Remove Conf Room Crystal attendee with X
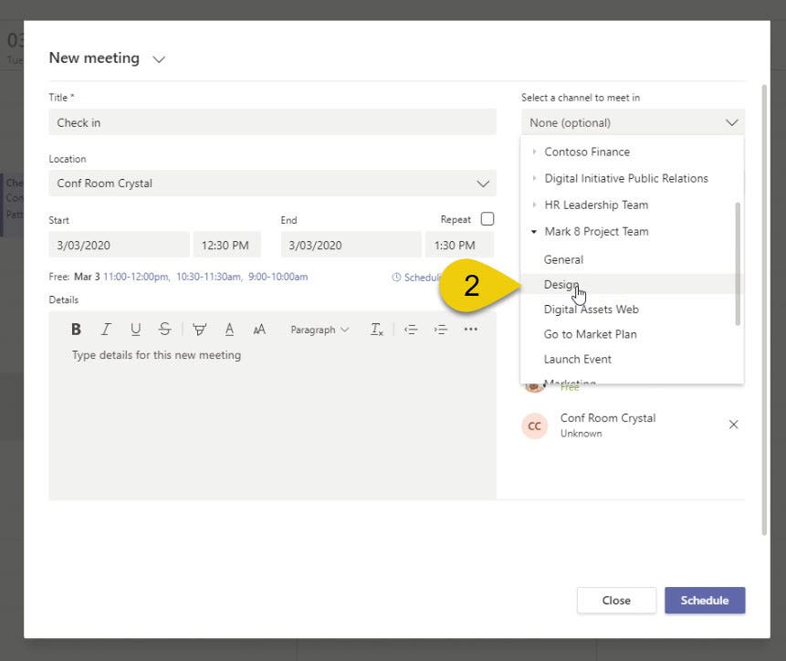The image size is (786, 661). (733, 425)
